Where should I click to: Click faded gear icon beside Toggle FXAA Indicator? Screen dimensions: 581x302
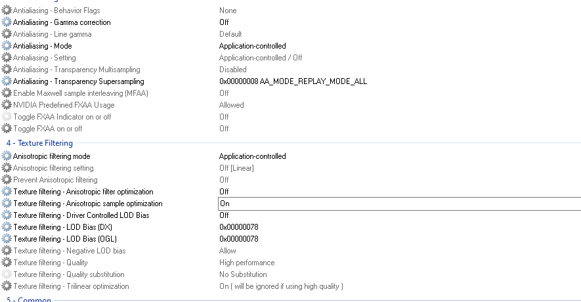click(x=7, y=117)
